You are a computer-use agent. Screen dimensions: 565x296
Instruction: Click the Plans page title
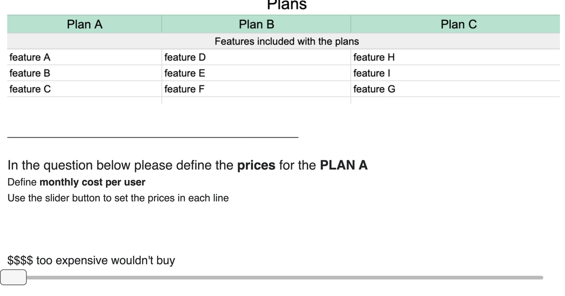pyautogui.click(x=287, y=5)
